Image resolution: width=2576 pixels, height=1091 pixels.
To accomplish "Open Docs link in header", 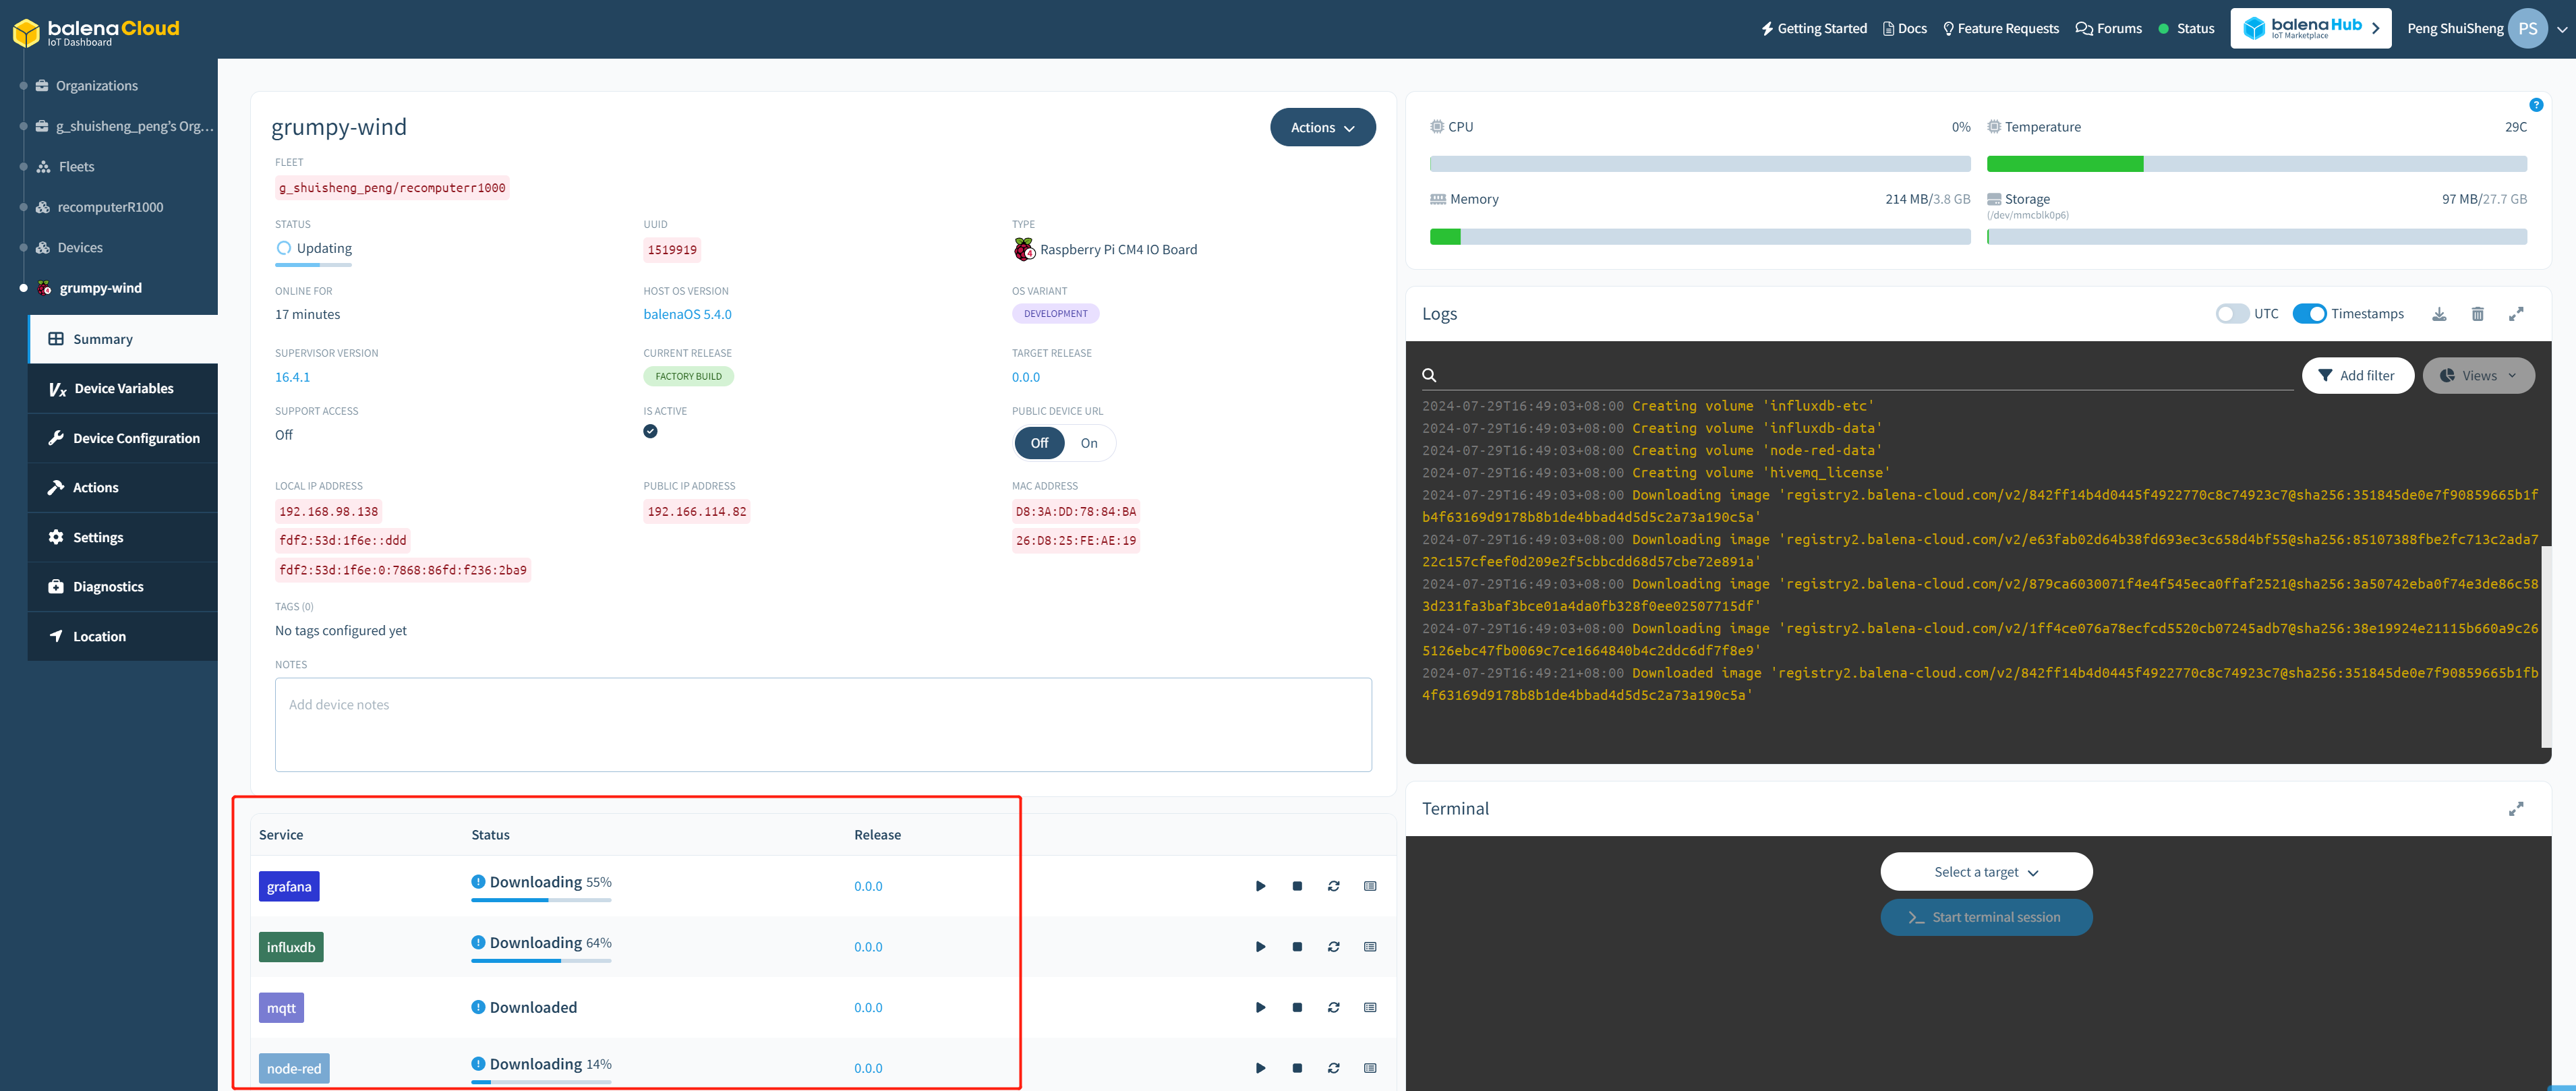I will pos(1904,29).
